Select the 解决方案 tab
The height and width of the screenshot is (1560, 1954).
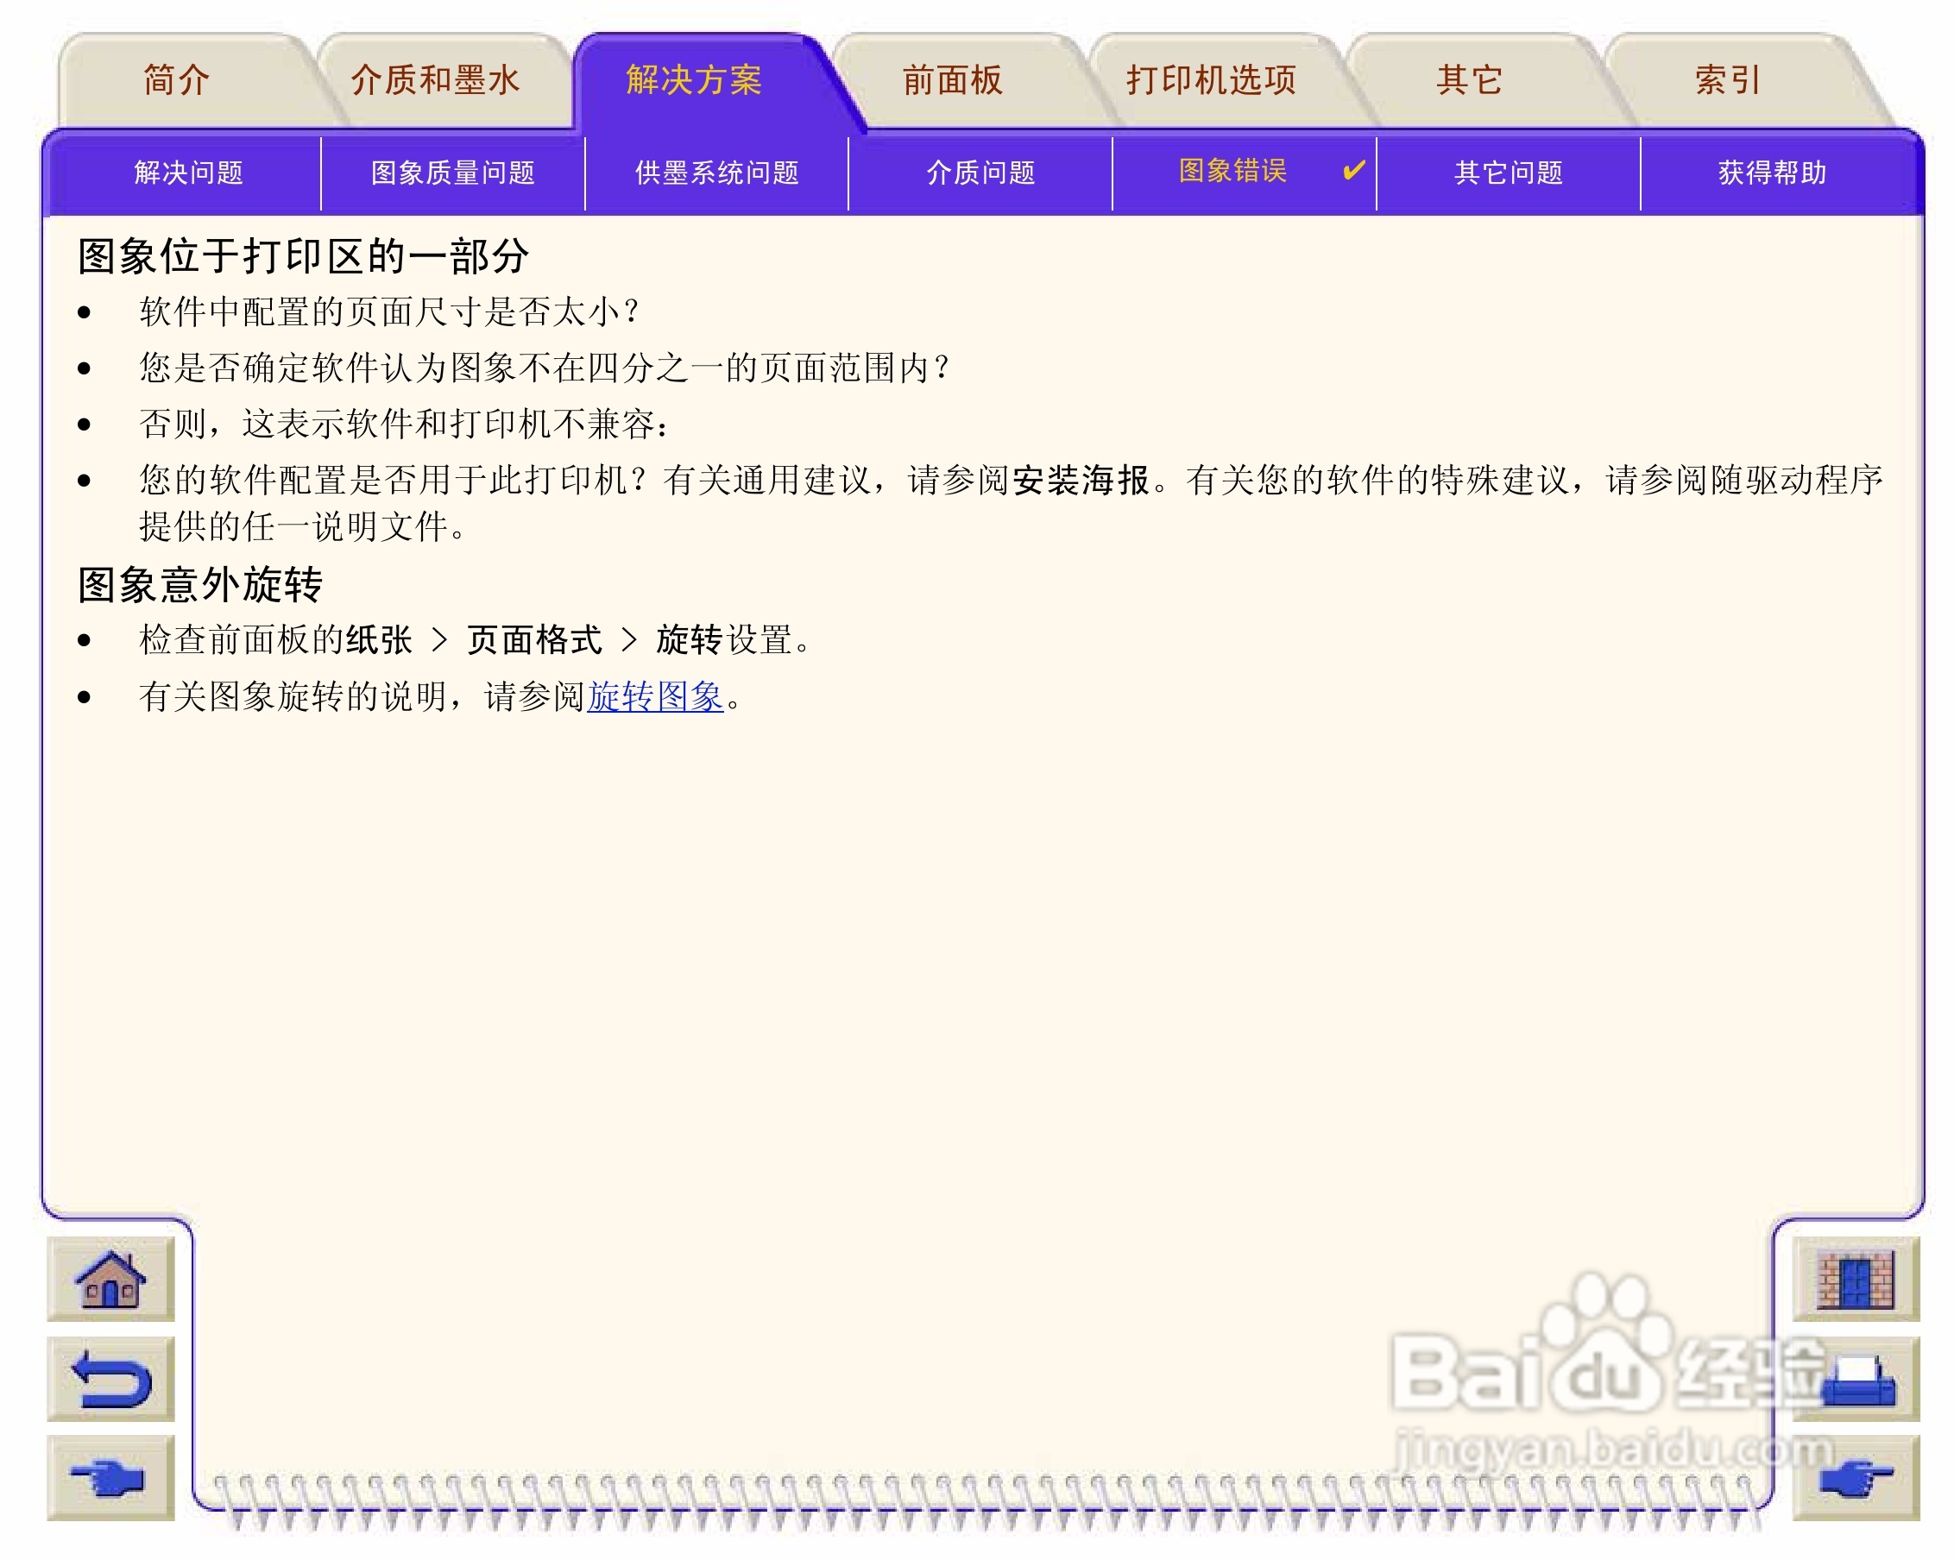[693, 79]
